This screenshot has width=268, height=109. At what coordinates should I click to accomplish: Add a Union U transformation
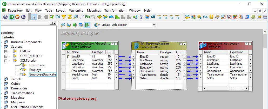coord(211,17)
